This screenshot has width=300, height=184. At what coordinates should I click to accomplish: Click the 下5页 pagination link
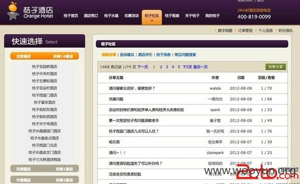click(187, 67)
